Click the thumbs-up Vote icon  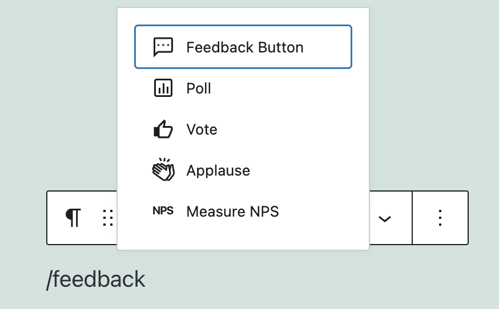163,130
